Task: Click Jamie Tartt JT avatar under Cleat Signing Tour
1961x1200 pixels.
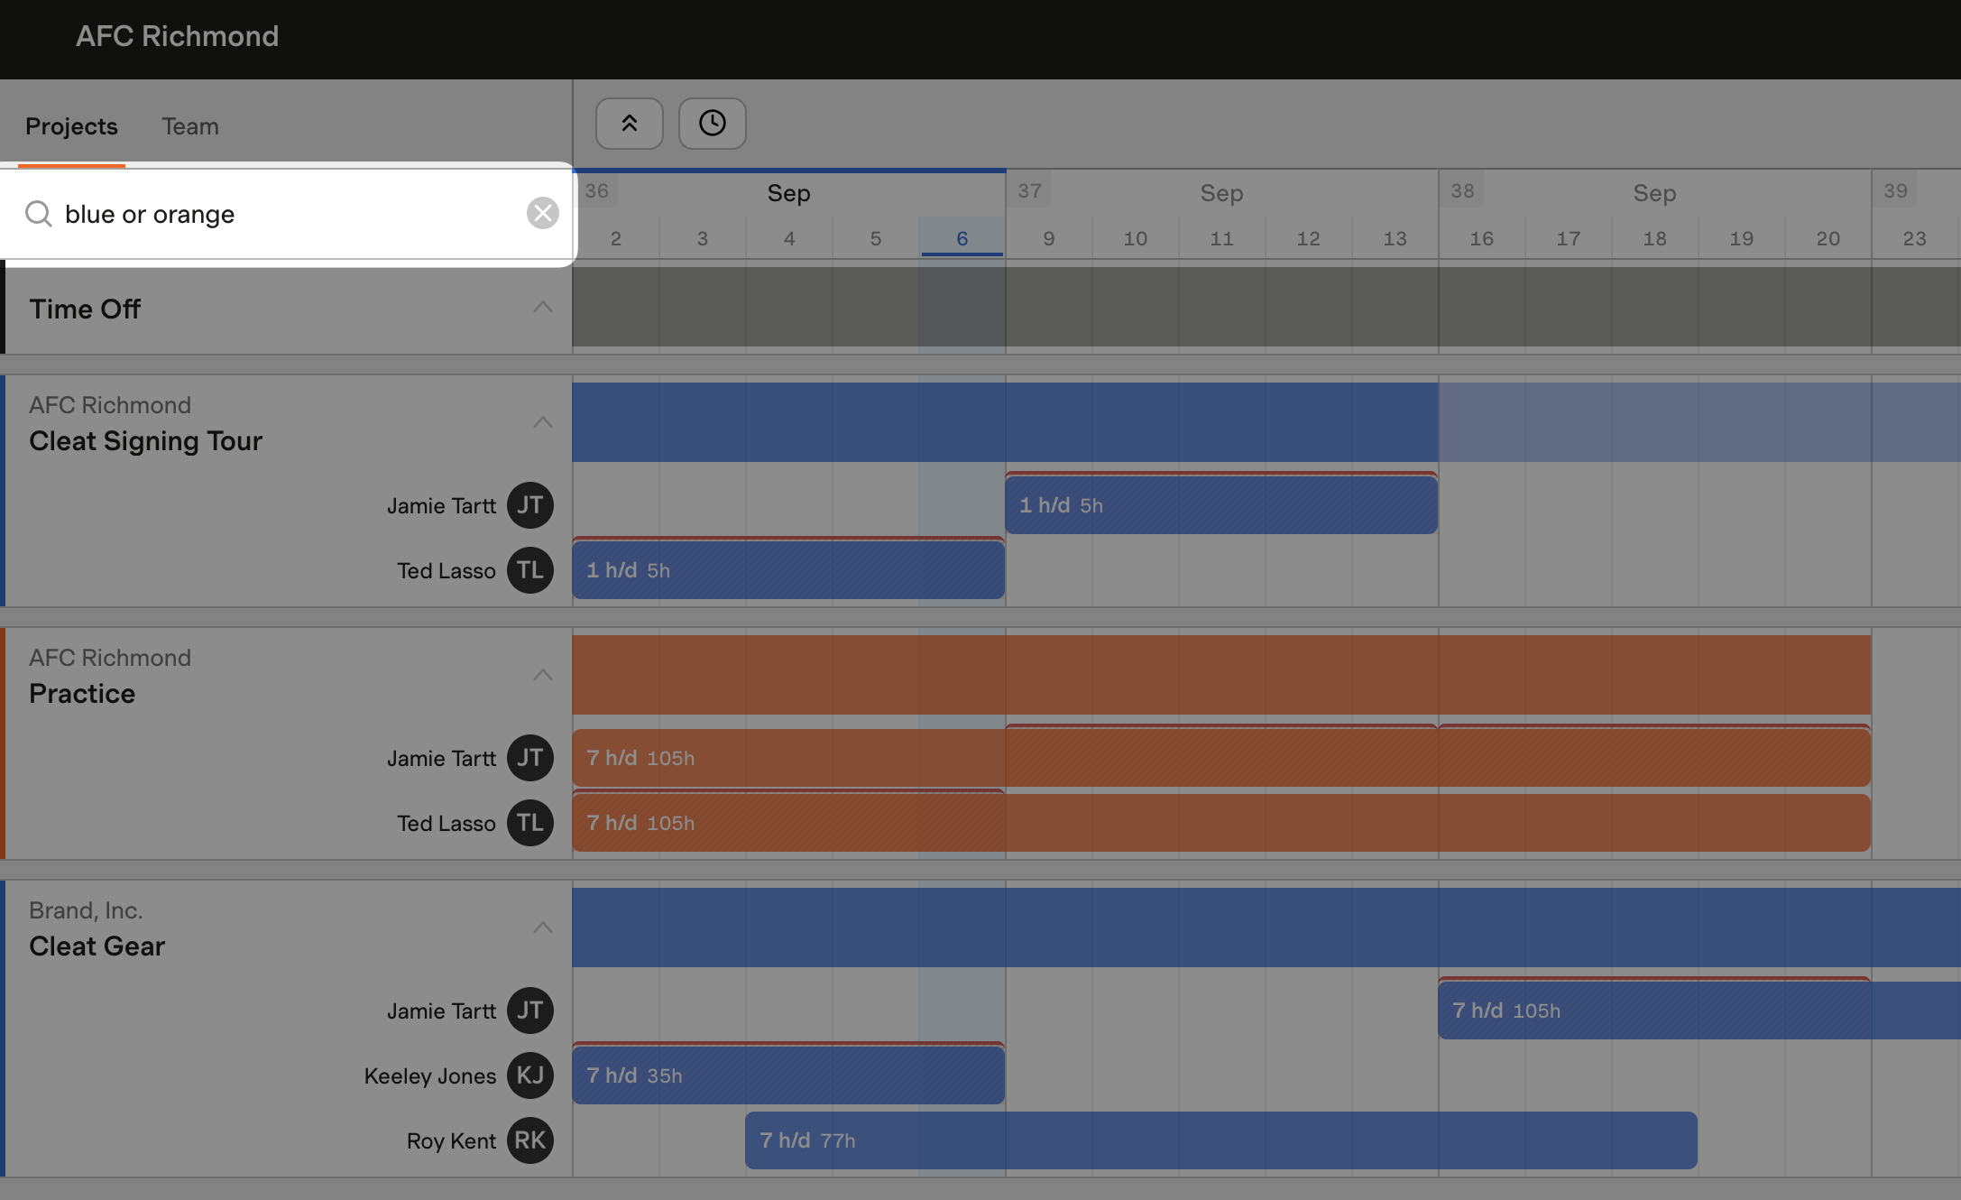Action: 530,505
